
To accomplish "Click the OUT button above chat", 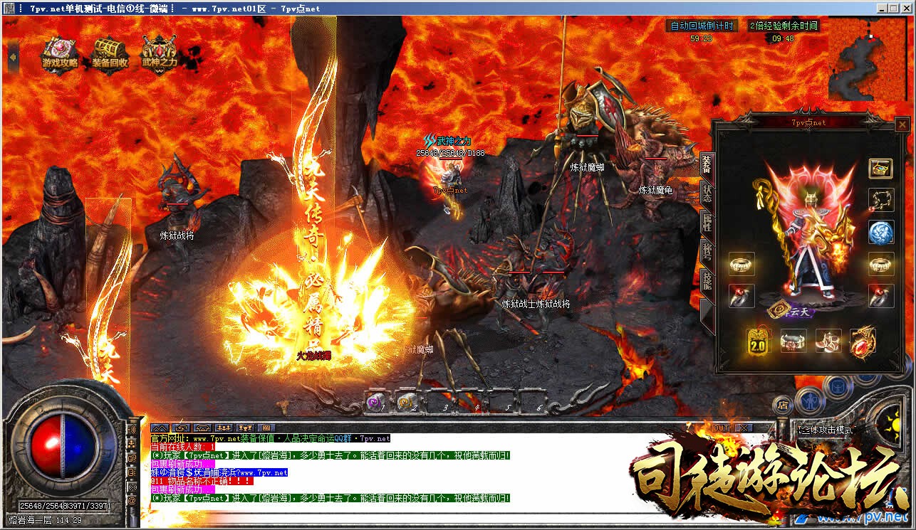I will pyautogui.click(x=721, y=428).
